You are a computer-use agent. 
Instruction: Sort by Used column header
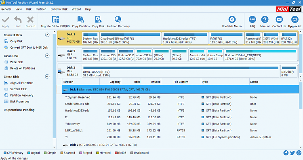coord(131,82)
